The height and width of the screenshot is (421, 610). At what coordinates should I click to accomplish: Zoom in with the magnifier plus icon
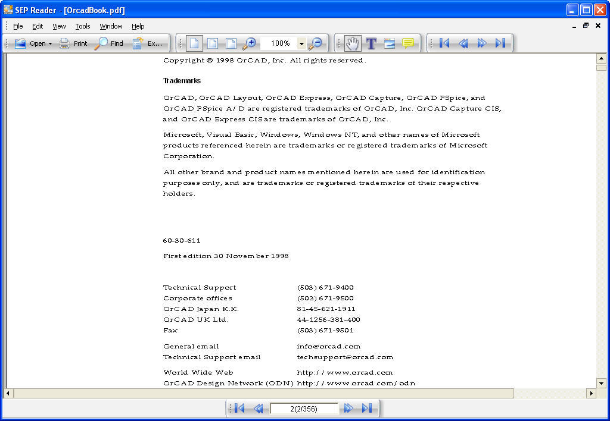(x=249, y=43)
